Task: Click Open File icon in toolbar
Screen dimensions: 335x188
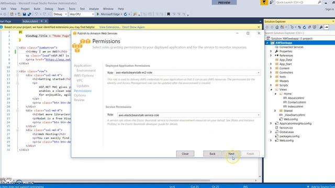Action: 19,14
